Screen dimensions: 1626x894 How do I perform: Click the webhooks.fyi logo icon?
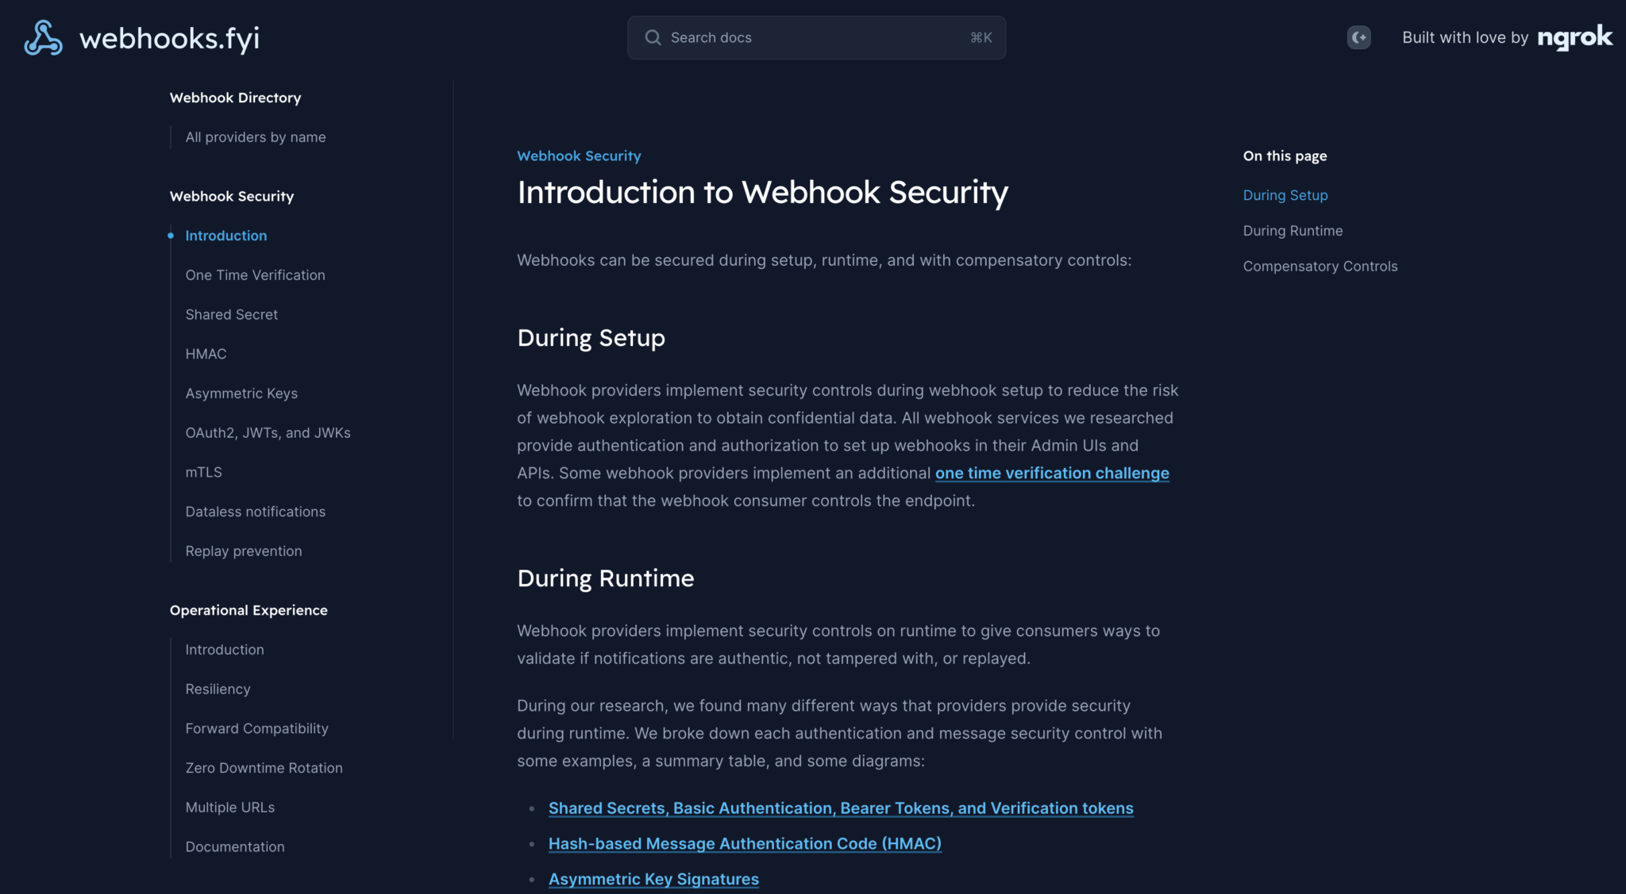(44, 37)
